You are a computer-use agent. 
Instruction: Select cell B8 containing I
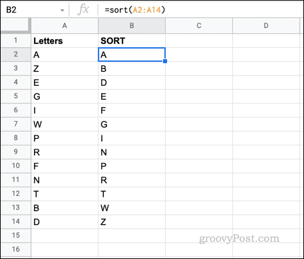click(x=132, y=138)
